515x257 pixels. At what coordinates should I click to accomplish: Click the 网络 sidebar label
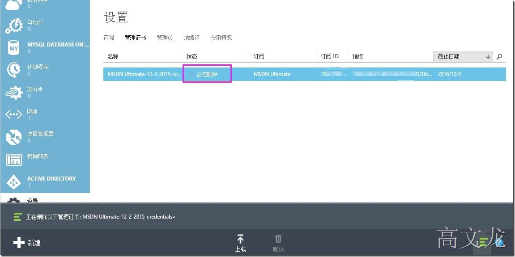33,112
